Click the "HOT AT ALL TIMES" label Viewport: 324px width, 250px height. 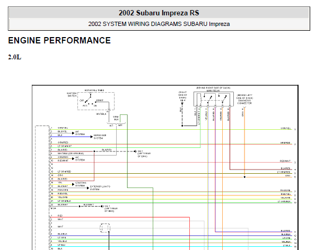94,90
